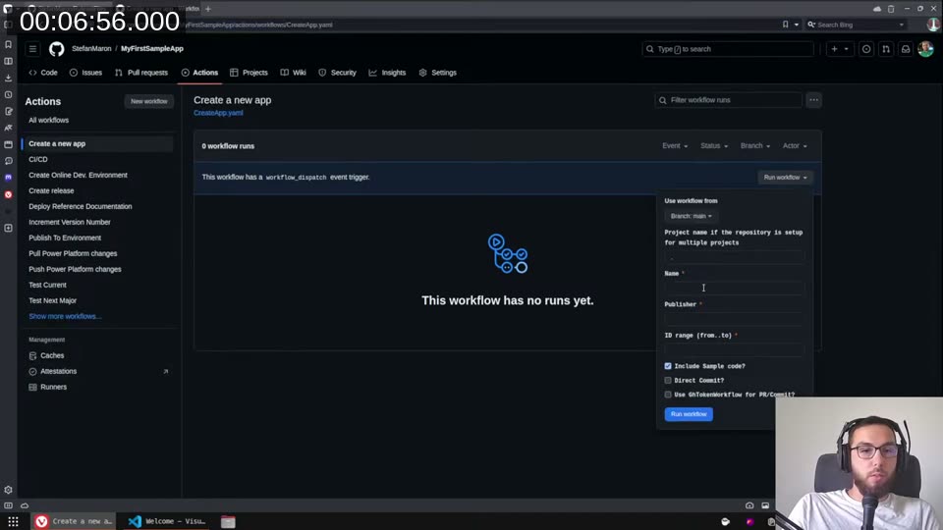Check the Direct Commit checkbox

coord(668,381)
